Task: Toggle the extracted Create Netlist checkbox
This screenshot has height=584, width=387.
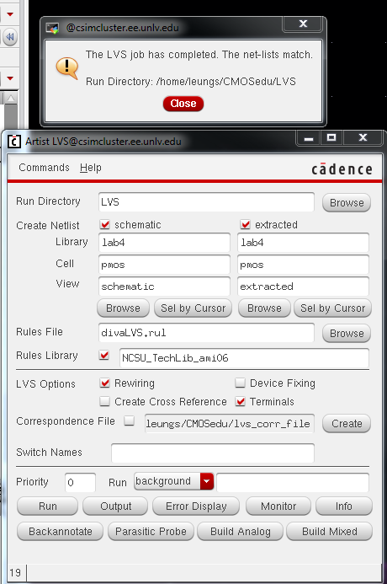Action: point(245,224)
